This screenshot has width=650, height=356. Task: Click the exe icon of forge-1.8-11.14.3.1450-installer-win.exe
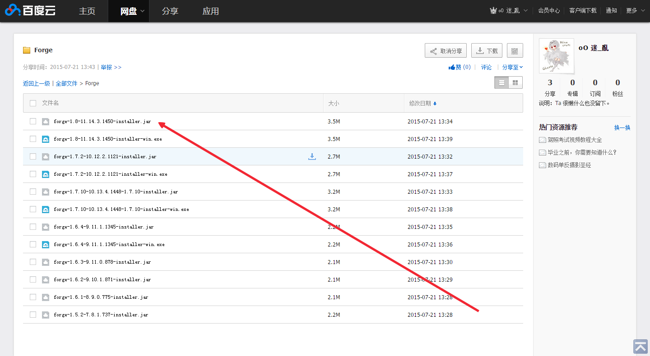click(x=46, y=139)
